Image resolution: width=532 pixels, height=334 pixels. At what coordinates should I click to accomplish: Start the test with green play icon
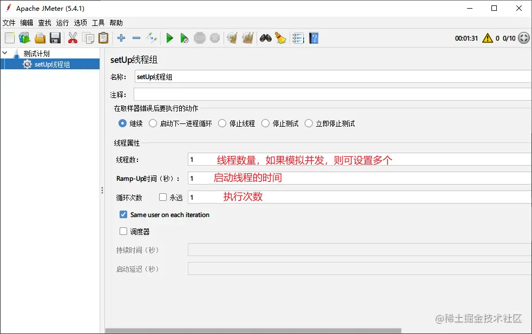(x=169, y=38)
